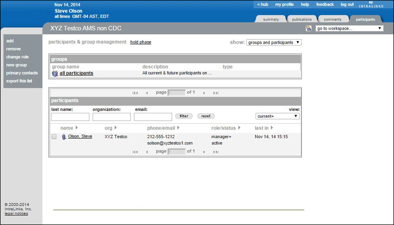Select the checkbox next to Olson, Steve

[54, 137]
